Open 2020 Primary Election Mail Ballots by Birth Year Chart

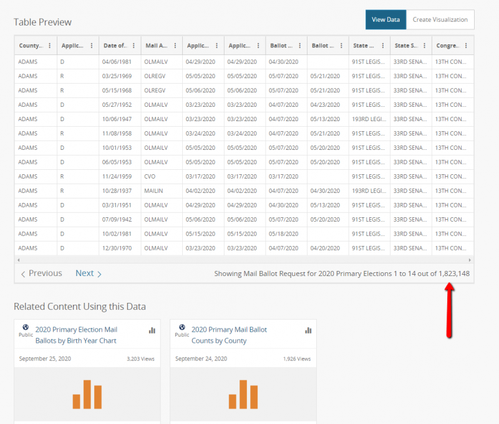click(76, 335)
